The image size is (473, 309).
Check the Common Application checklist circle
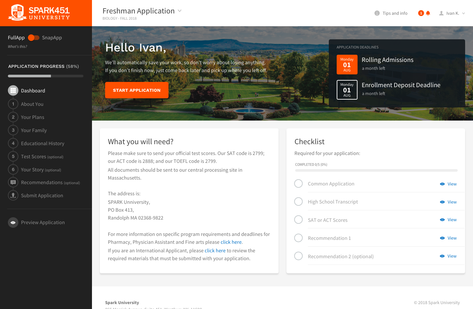click(298, 183)
